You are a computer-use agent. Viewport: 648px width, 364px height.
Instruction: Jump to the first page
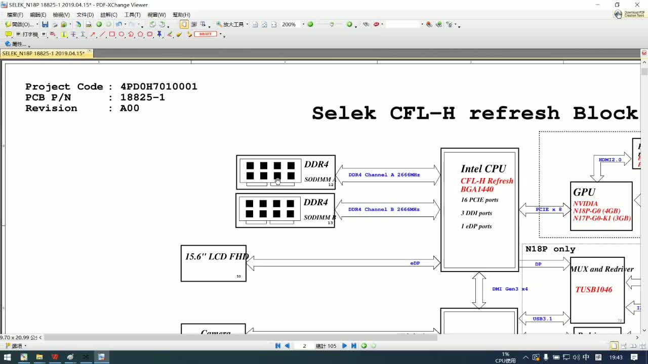(x=278, y=346)
